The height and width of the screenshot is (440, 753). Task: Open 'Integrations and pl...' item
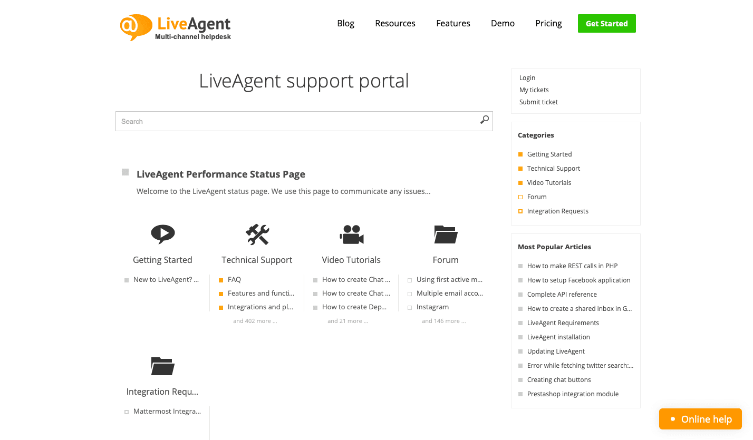(x=260, y=307)
